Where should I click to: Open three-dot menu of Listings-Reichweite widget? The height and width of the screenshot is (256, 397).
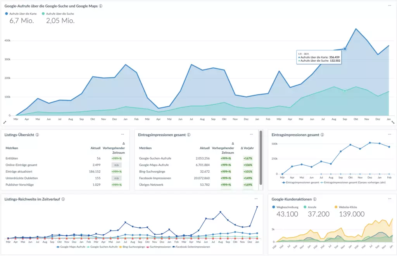(256, 199)
